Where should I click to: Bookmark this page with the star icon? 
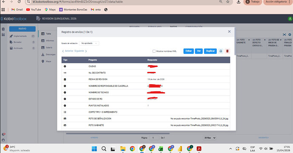pyautogui.click(x=228, y=2)
